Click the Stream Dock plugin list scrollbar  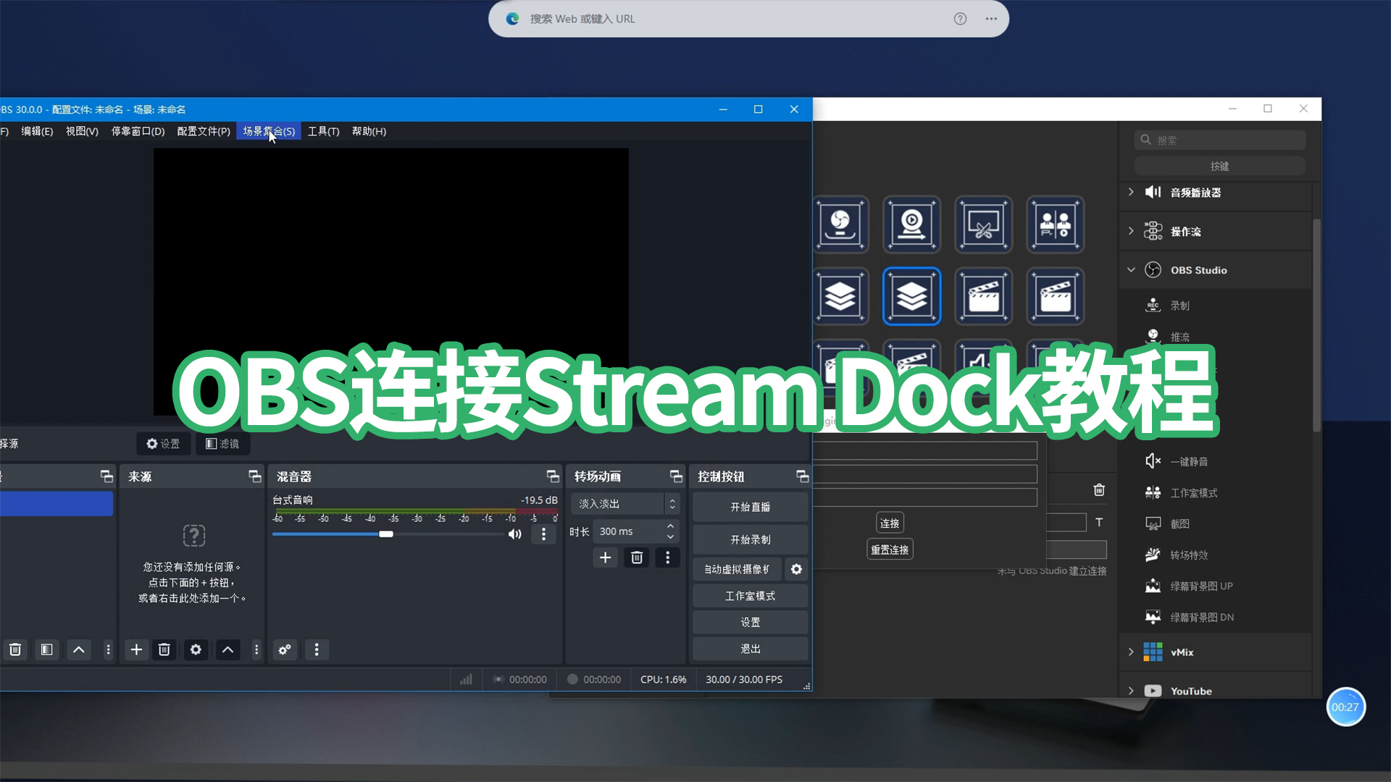(x=1316, y=326)
